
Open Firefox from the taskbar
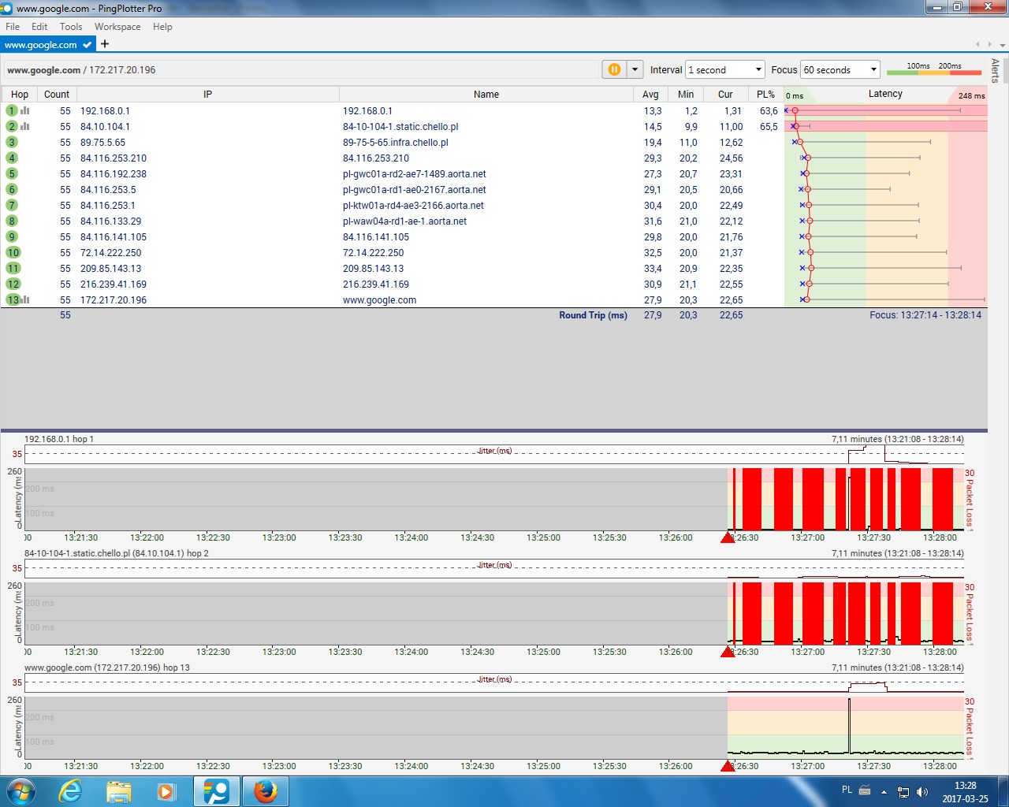266,791
